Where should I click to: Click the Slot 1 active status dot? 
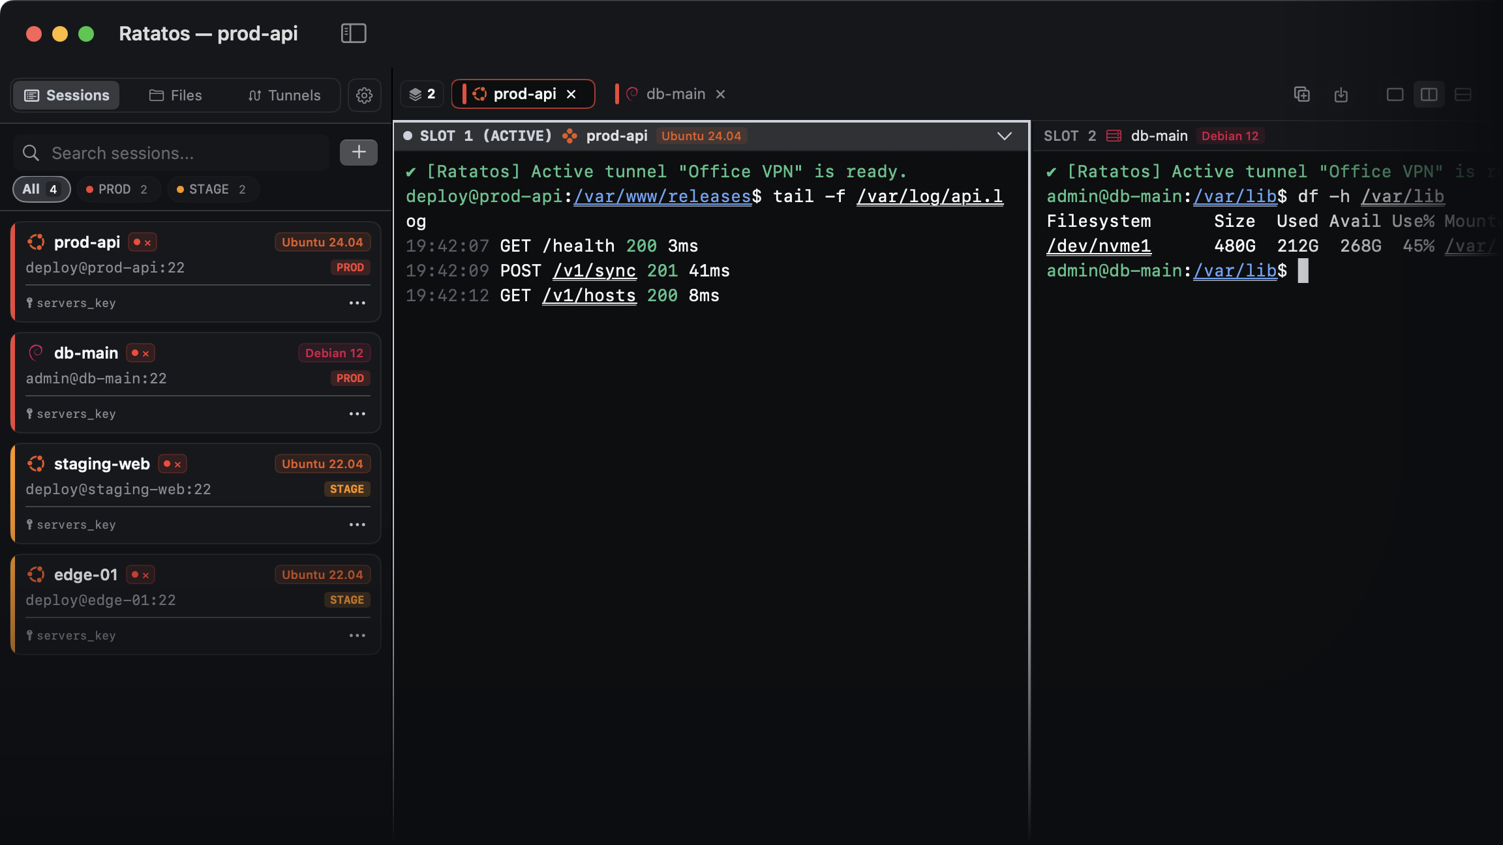point(408,136)
